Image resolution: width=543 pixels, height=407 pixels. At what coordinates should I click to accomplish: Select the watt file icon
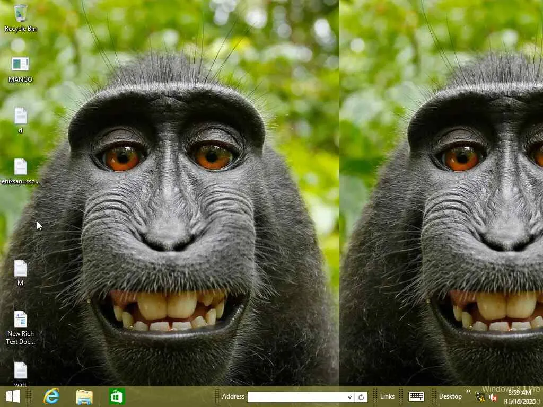tap(21, 374)
